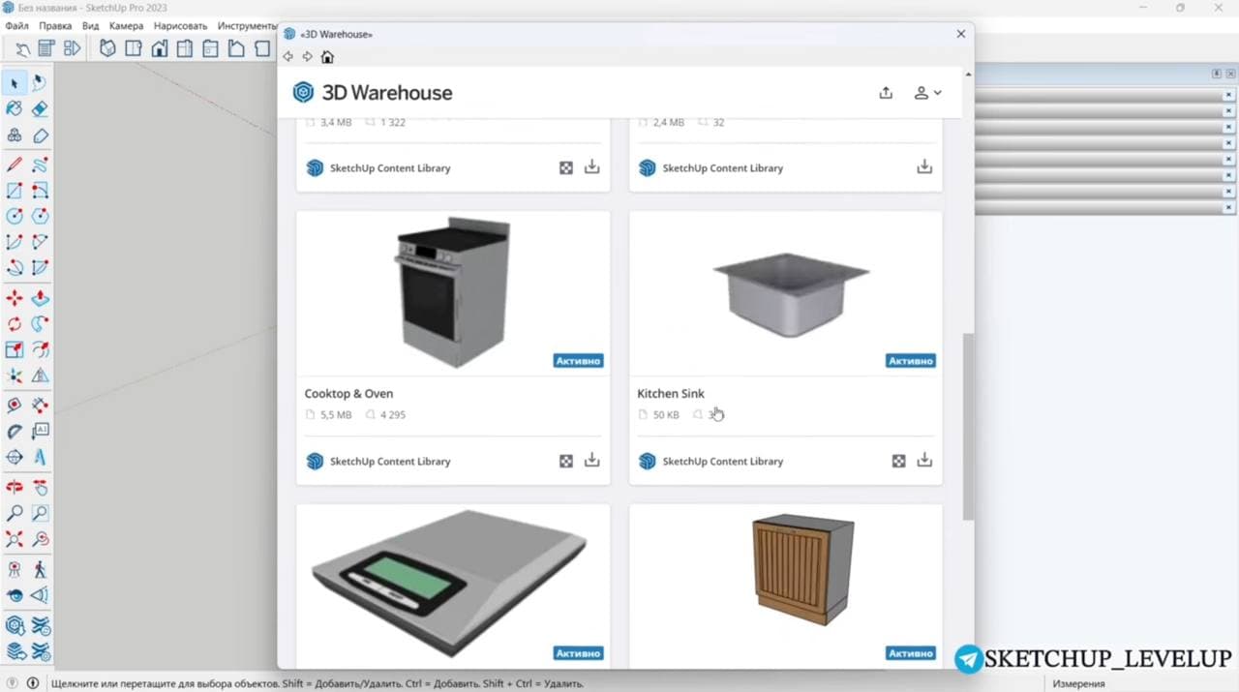The height and width of the screenshot is (692, 1239).
Task: Click the 3D Warehouse logo
Action: [x=373, y=93]
